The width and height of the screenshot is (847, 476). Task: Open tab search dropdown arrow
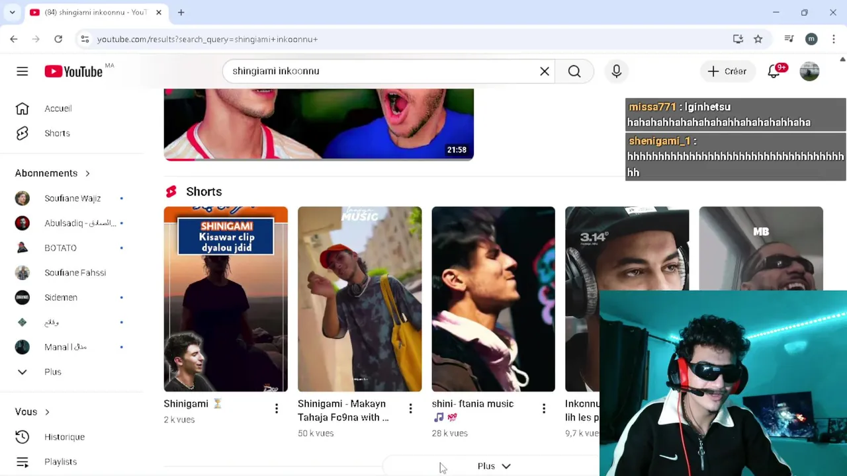point(12,13)
